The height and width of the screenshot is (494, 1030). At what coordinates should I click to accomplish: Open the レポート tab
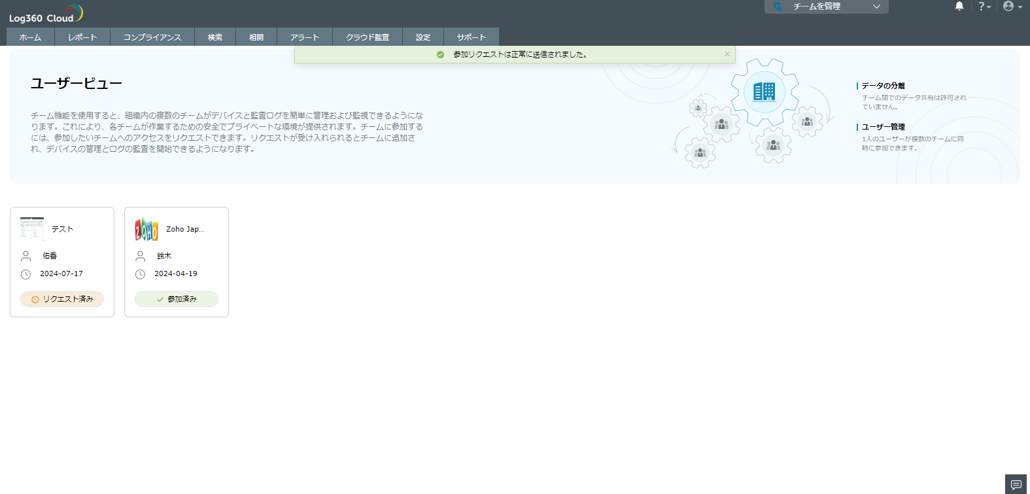coord(82,37)
